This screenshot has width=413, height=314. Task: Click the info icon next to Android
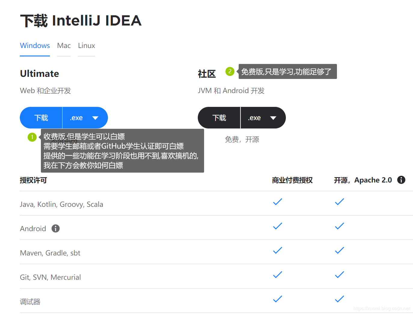pyautogui.click(x=56, y=228)
